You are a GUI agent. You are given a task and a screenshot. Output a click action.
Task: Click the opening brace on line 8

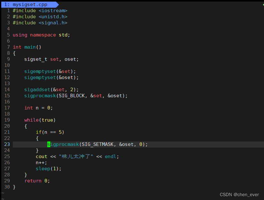tap(14, 53)
